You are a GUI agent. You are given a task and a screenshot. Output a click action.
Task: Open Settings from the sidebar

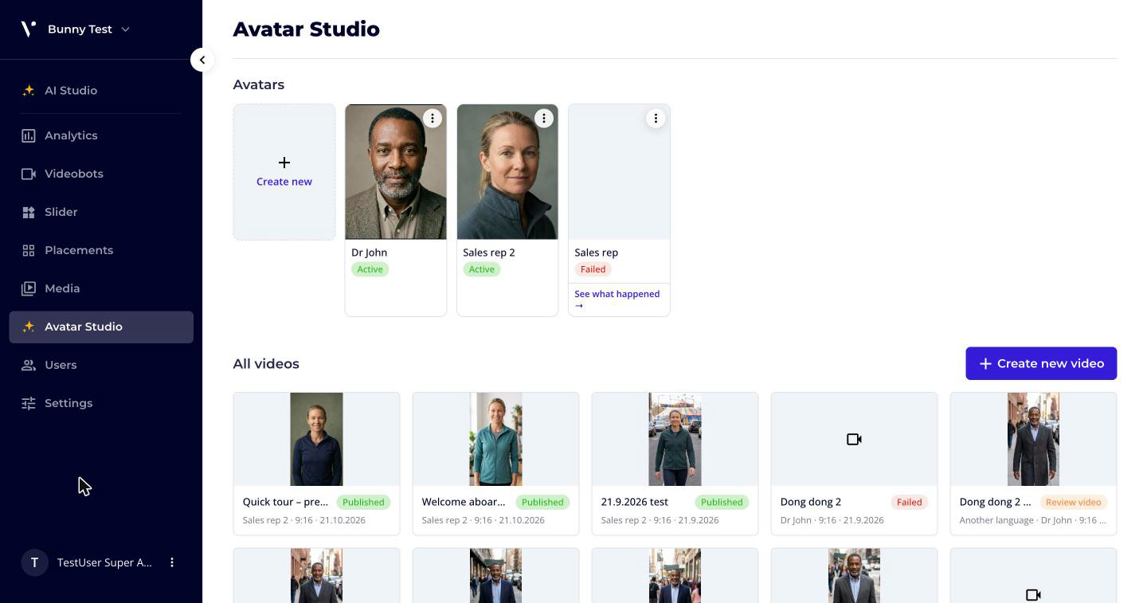[101, 403]
